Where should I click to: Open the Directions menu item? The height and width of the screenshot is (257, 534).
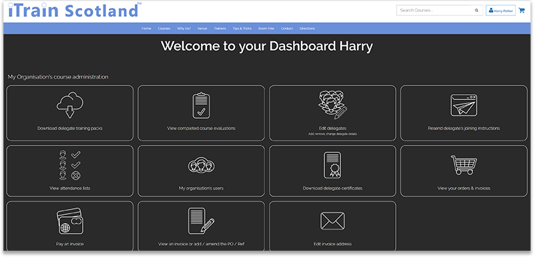point(307,29)
